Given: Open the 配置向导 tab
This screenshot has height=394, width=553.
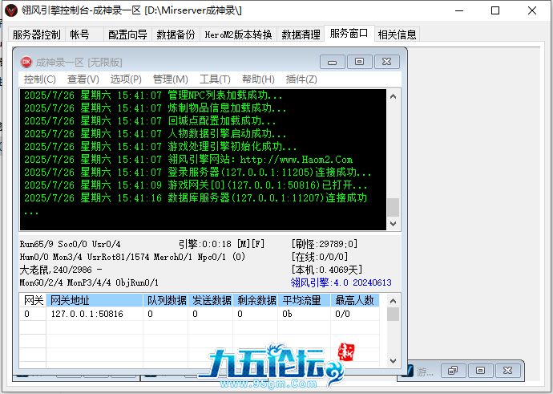Looking at the screenshot, I should coord(127,35).
